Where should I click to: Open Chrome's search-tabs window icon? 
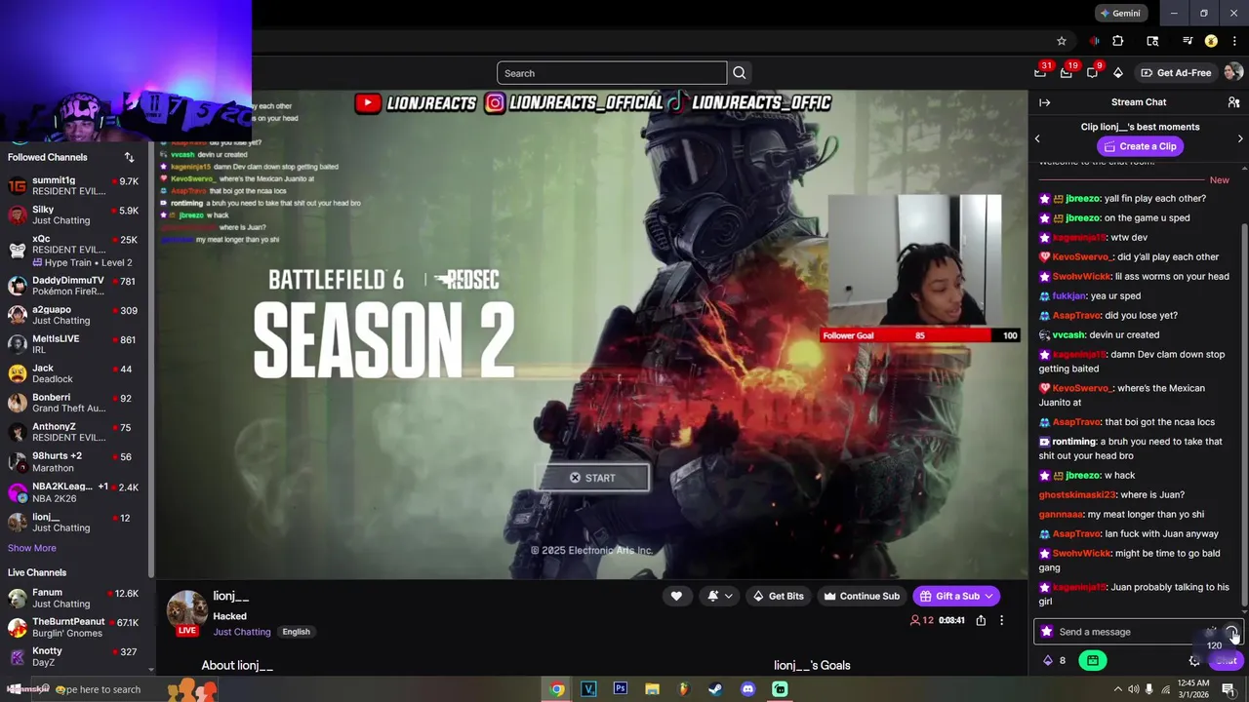coord(1152,41)
